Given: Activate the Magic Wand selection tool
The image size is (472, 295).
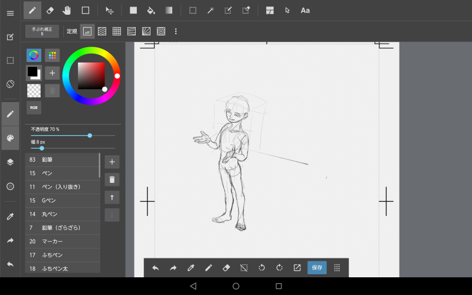Looking at the screenshot, I should tap(210, 10).
